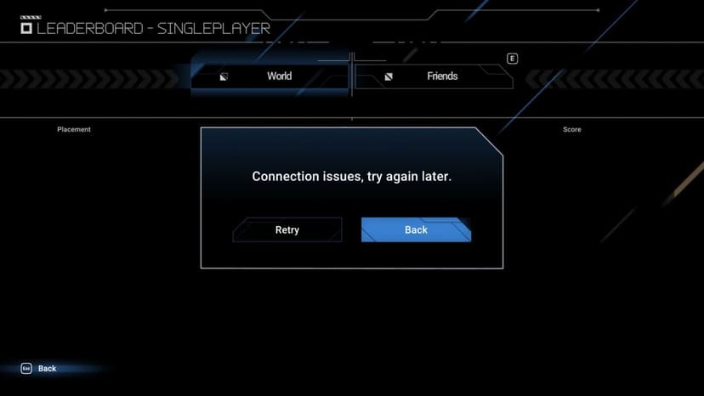Click the E key hint icon
Viewport: 704px width, 396px height.
[x=513, y=59]
